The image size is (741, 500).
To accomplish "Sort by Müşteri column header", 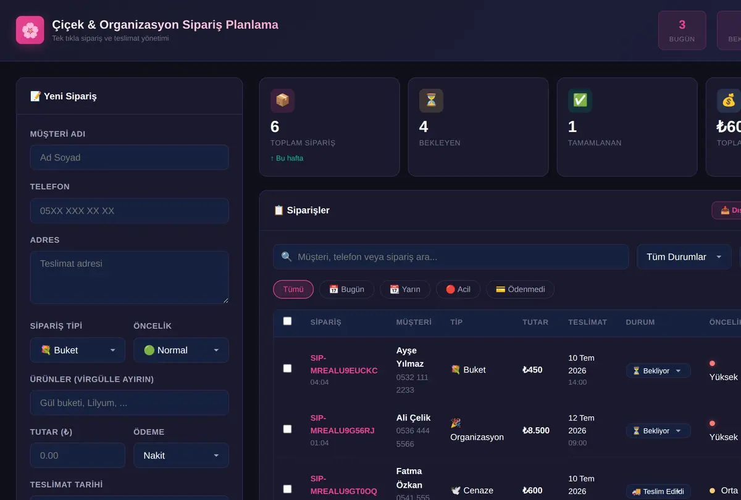I will coord(414,322).
